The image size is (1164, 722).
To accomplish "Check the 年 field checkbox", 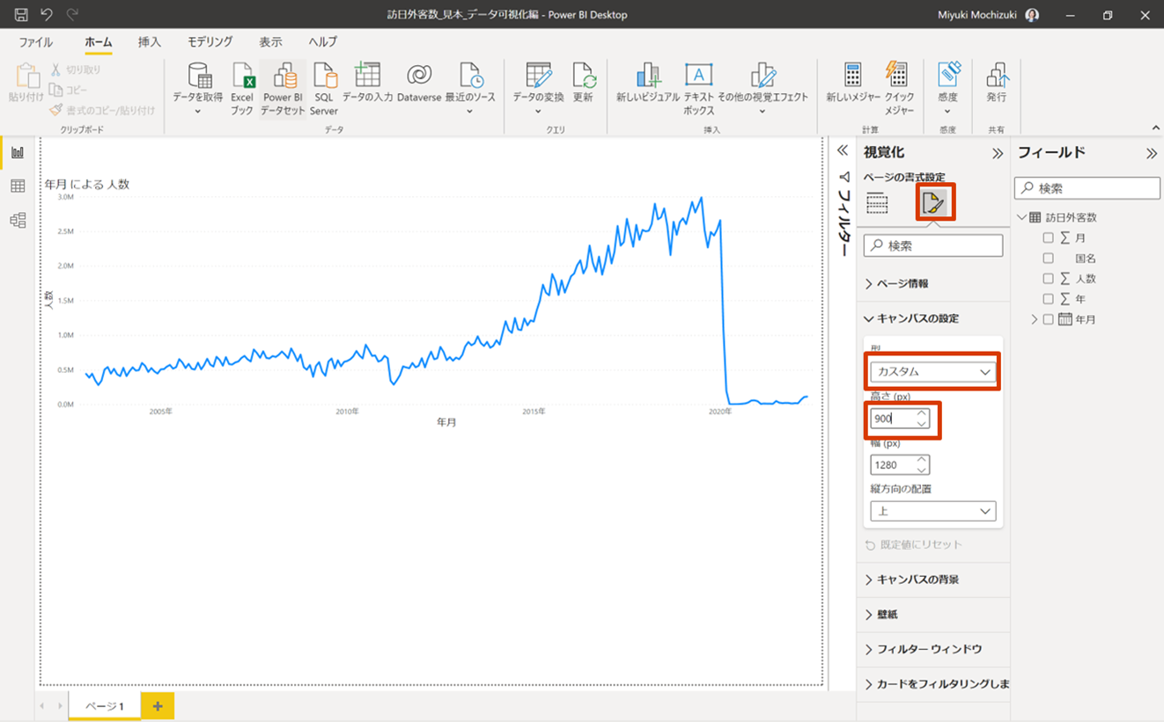I will tap(1048, 299).
